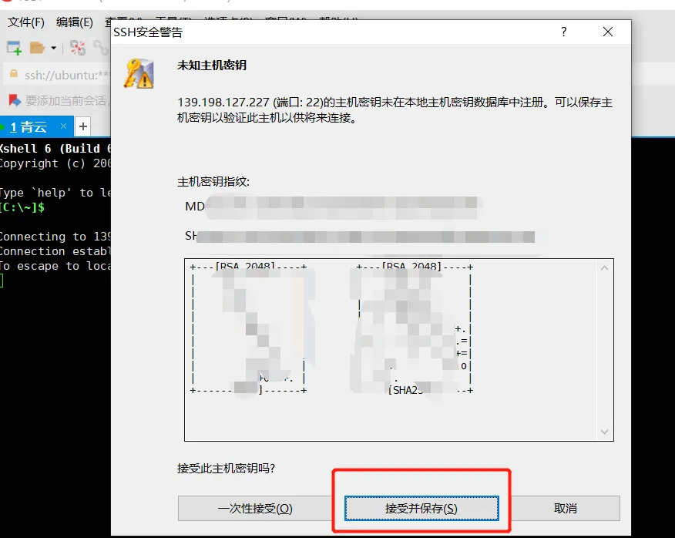Close the SSH安全警告 dialog
The height and width of the screenshot is (538, 675).
click(608, 32)
